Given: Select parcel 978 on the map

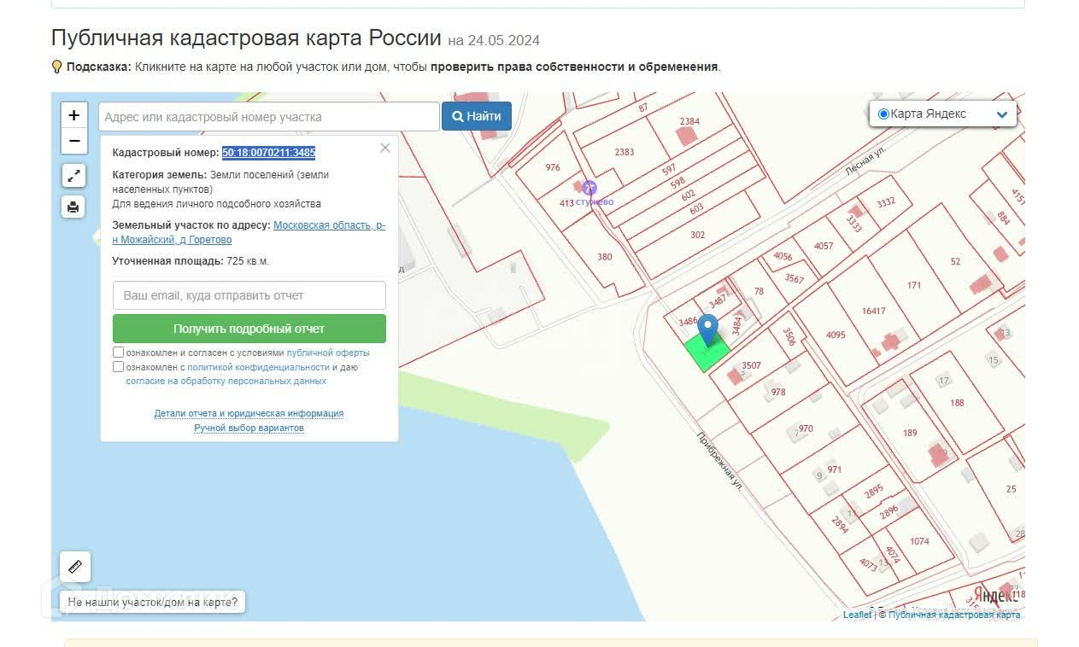Looking at the screenshot, I should [778, 393].
